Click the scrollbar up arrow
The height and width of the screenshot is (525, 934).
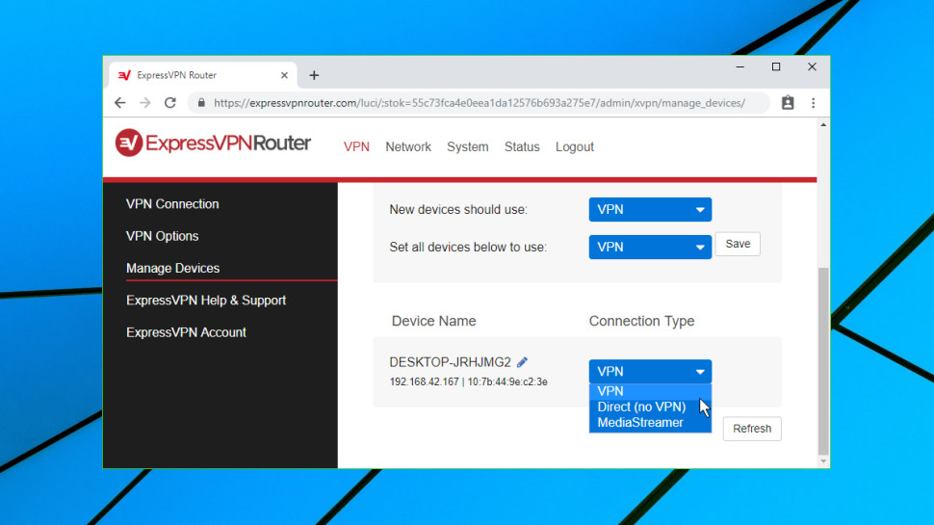point(823,125)
